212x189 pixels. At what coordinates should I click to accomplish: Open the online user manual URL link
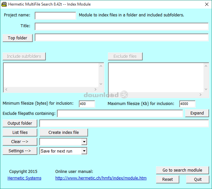[101, 178]
